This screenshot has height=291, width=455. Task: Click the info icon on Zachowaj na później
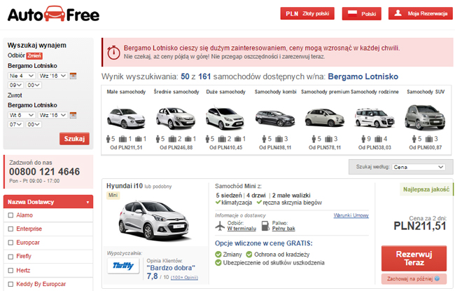coord(437,278)
